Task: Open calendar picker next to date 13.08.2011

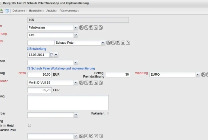Action: tap(52, 55)
